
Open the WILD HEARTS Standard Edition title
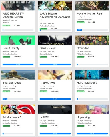13,15
